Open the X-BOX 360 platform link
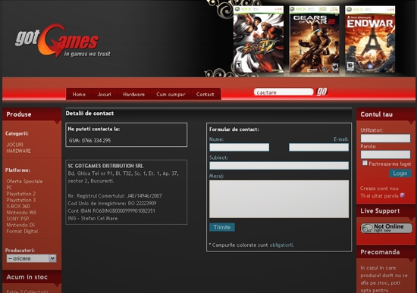This screenshot has height=293, width=417. coord(18,206)
